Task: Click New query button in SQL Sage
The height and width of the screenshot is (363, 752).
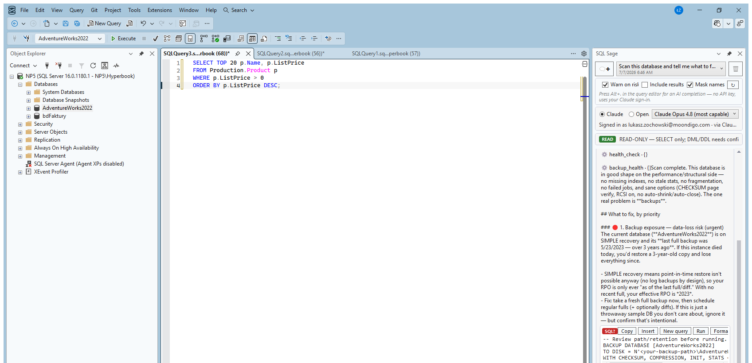Action: click(x=675, y=331)
